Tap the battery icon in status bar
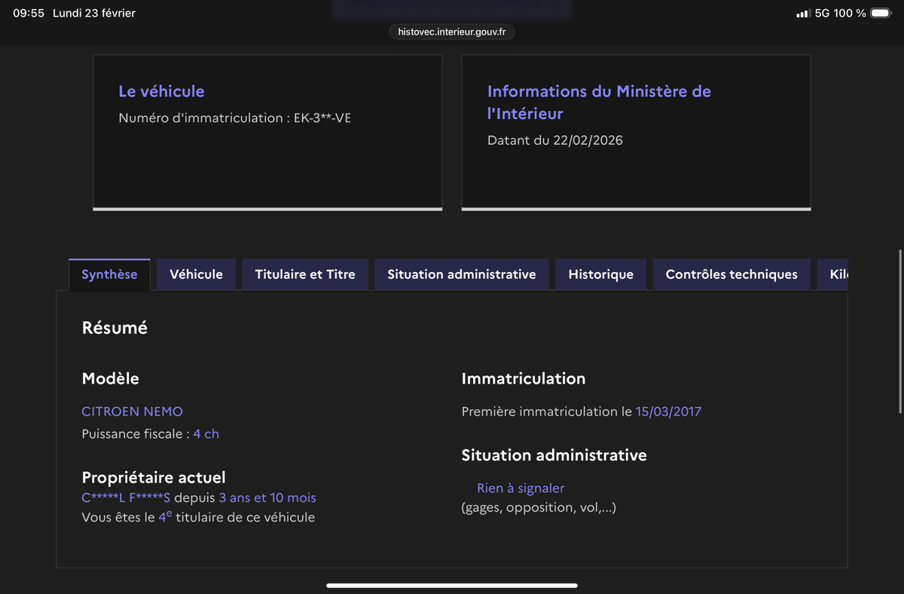Viewport: 904px width, 594px height. [880, 14]
